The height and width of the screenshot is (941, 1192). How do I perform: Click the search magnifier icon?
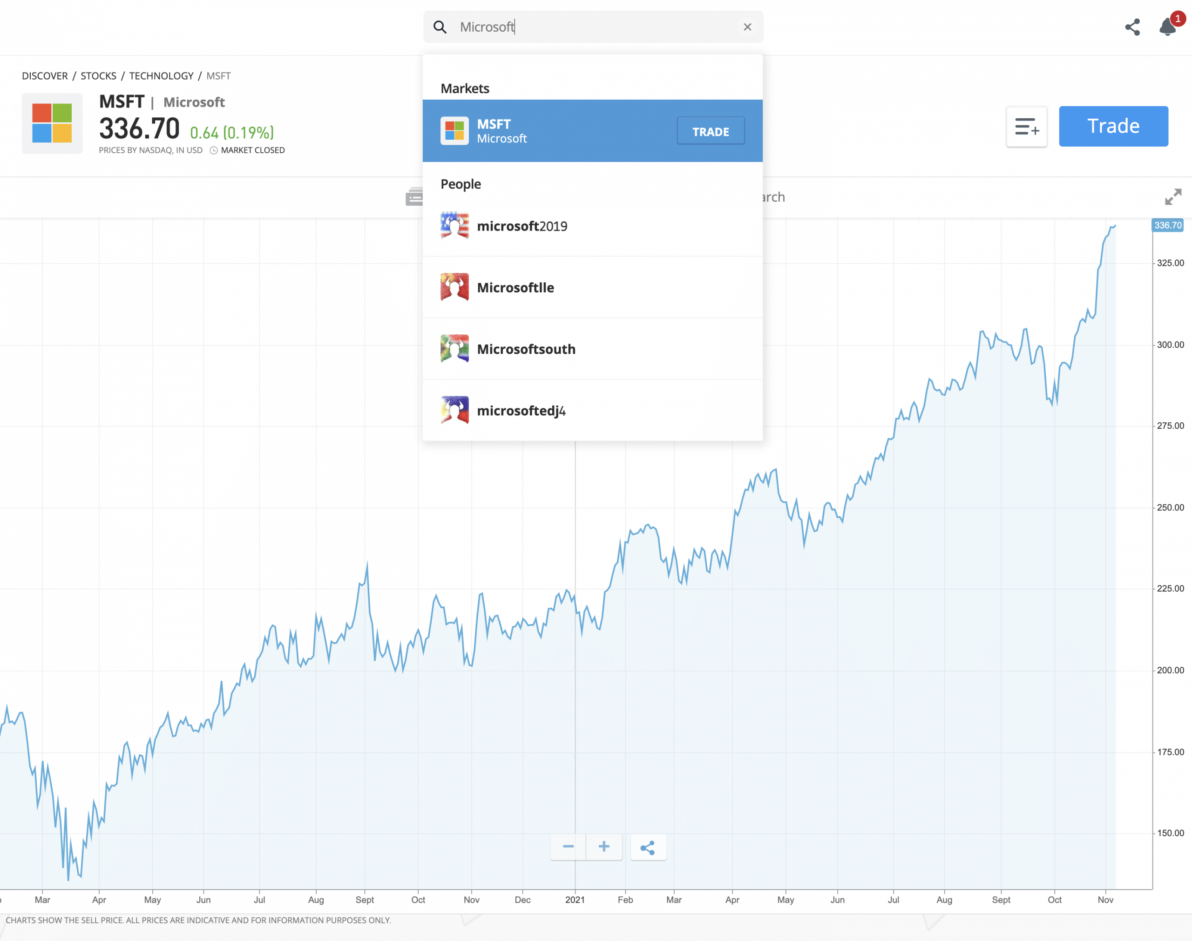pos(440,27)
